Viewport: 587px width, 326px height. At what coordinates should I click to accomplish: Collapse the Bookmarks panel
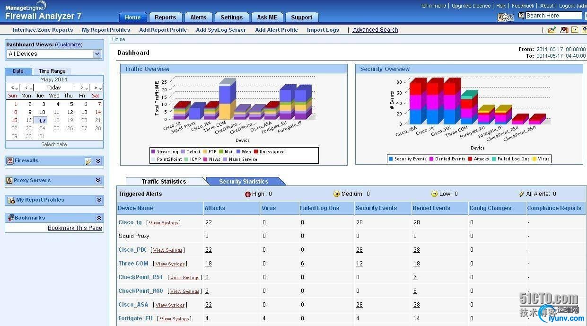click(99, 218)
